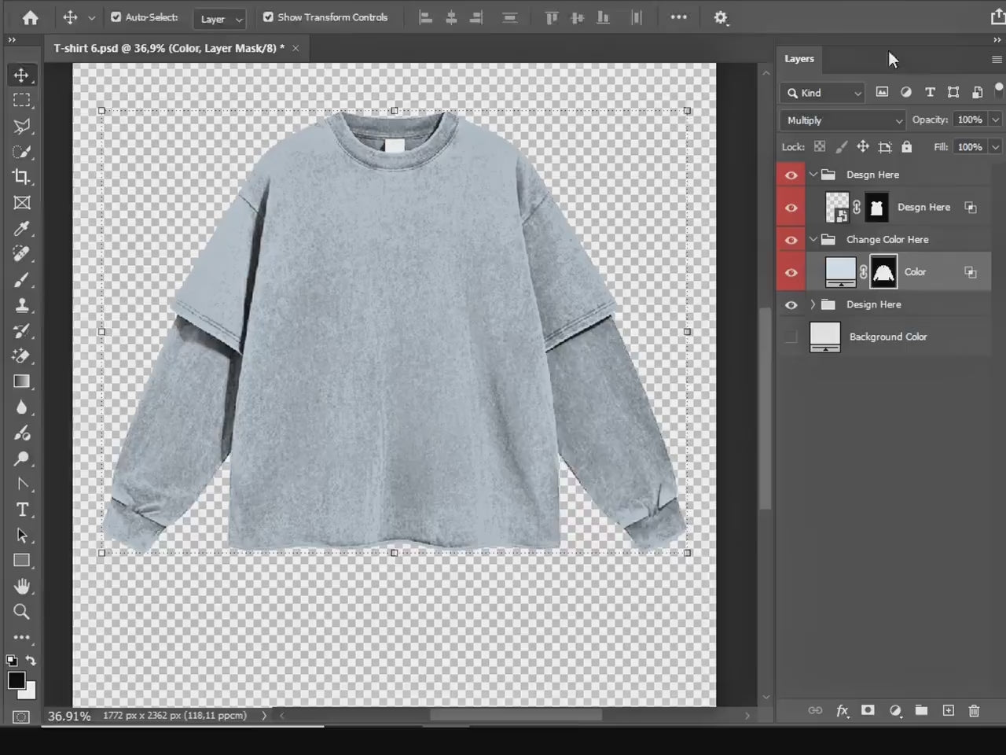Image resolution: width=1006 pixels, height=755 pixels.
Task: Disable Show Transform Controls
Action: [269, 17]
